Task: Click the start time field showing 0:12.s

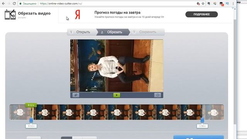Action: (31, 126)
